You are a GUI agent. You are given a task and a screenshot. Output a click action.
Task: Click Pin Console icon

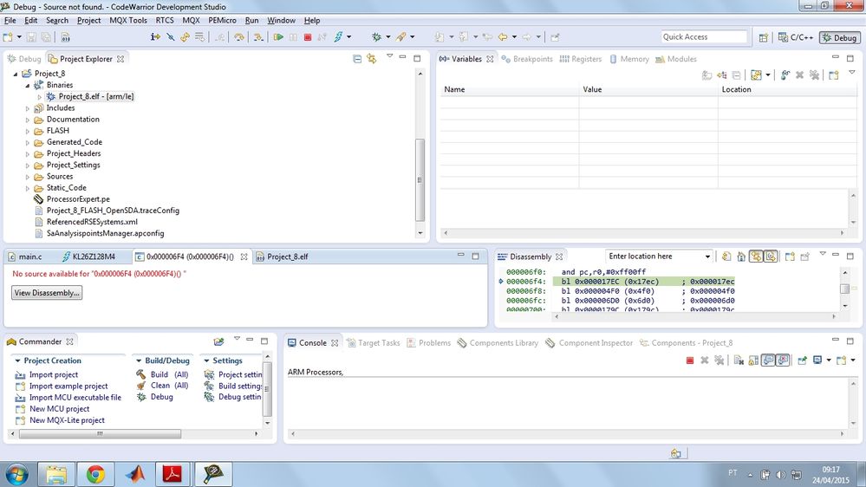click(802, 360)
